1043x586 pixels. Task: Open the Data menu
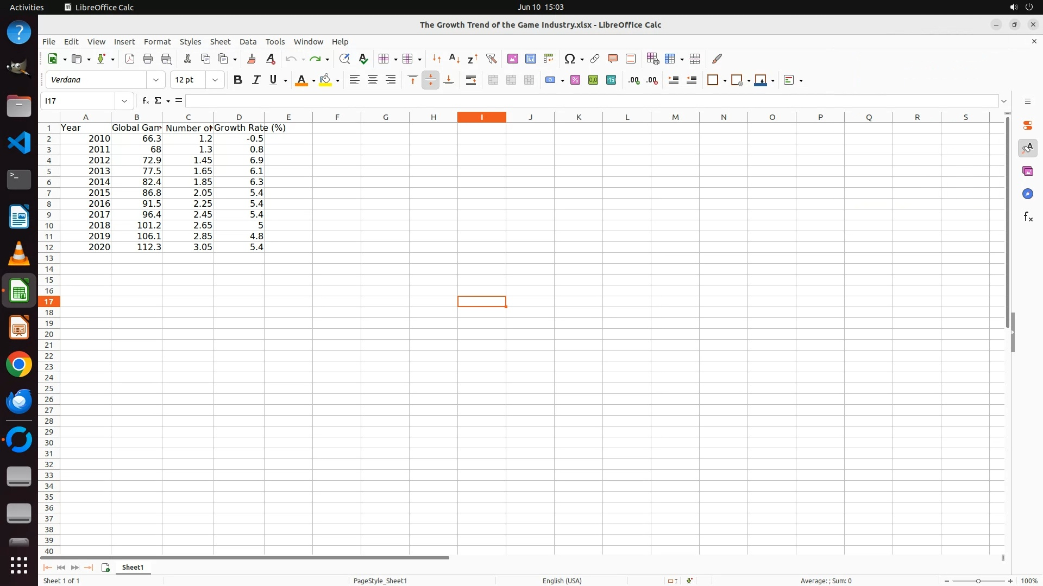[248, 42]
